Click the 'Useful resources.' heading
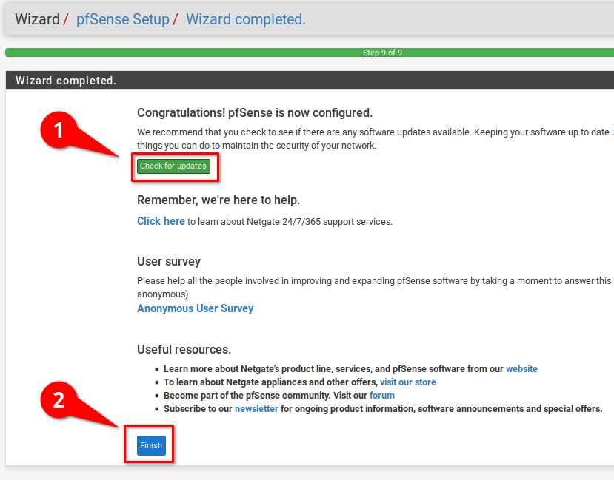614x480 pixels. pos(184,349)
